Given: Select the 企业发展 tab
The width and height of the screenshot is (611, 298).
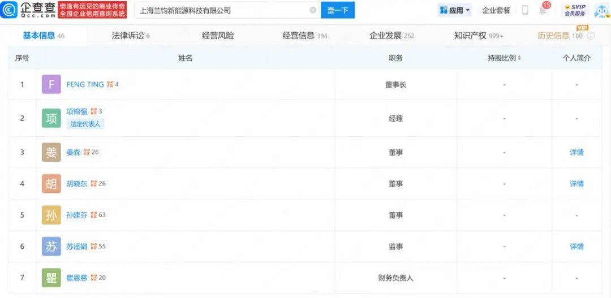Looking at the screenshot, I should pos(391,36).
